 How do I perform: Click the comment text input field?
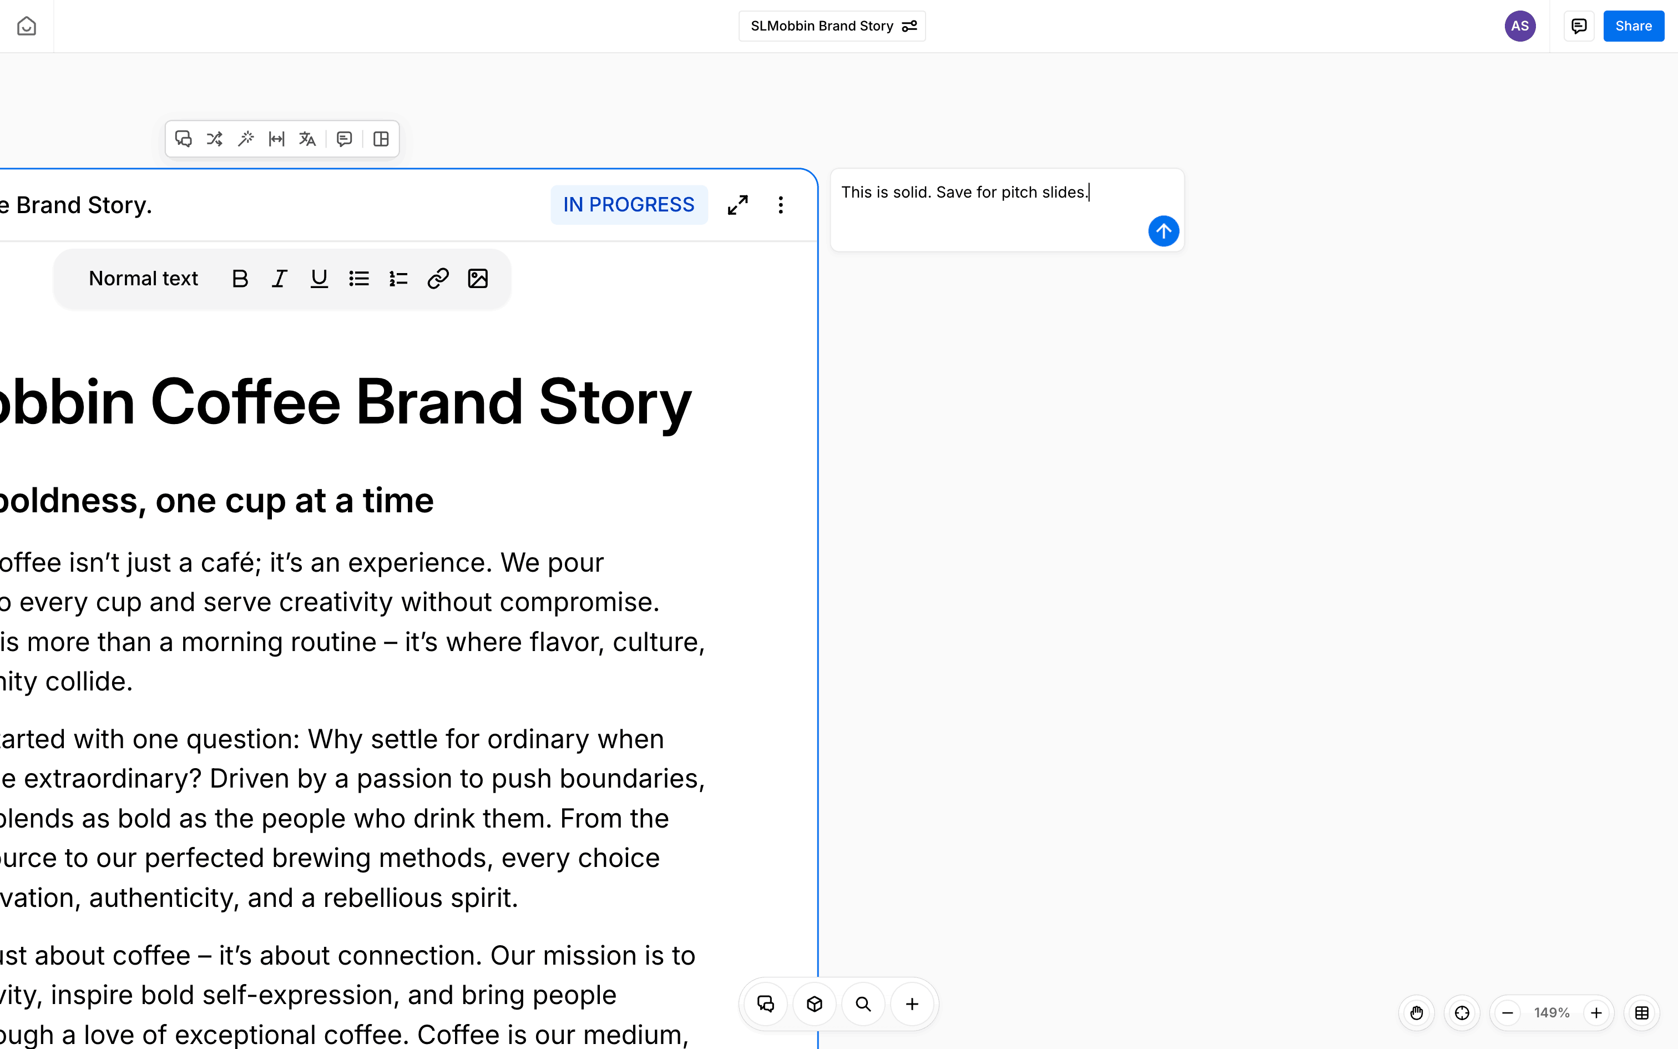(984, 201)
